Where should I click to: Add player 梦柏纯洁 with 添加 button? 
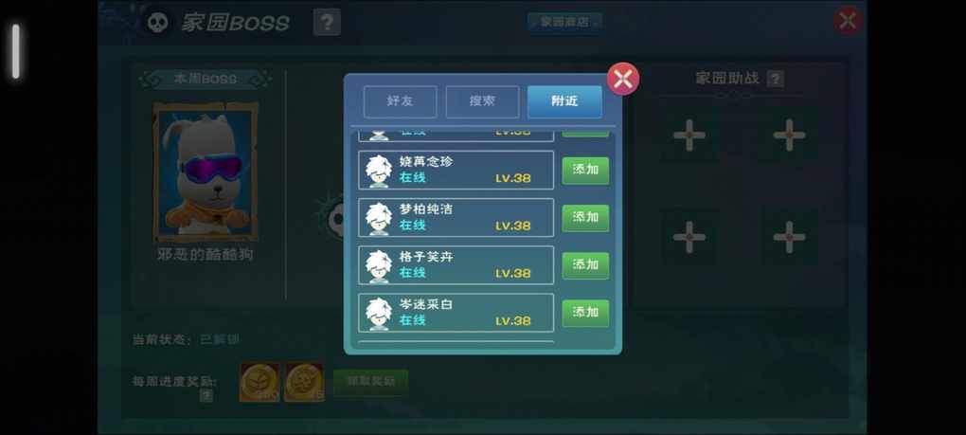pyautogui.click(x=585, y=218)
